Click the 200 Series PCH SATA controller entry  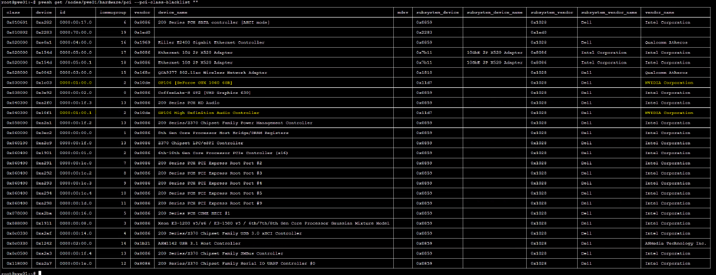213,22
